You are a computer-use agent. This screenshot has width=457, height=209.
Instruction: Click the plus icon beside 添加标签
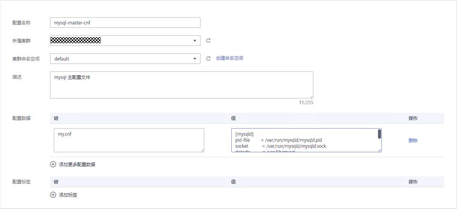pyautogui.click(x=53, y=195)
